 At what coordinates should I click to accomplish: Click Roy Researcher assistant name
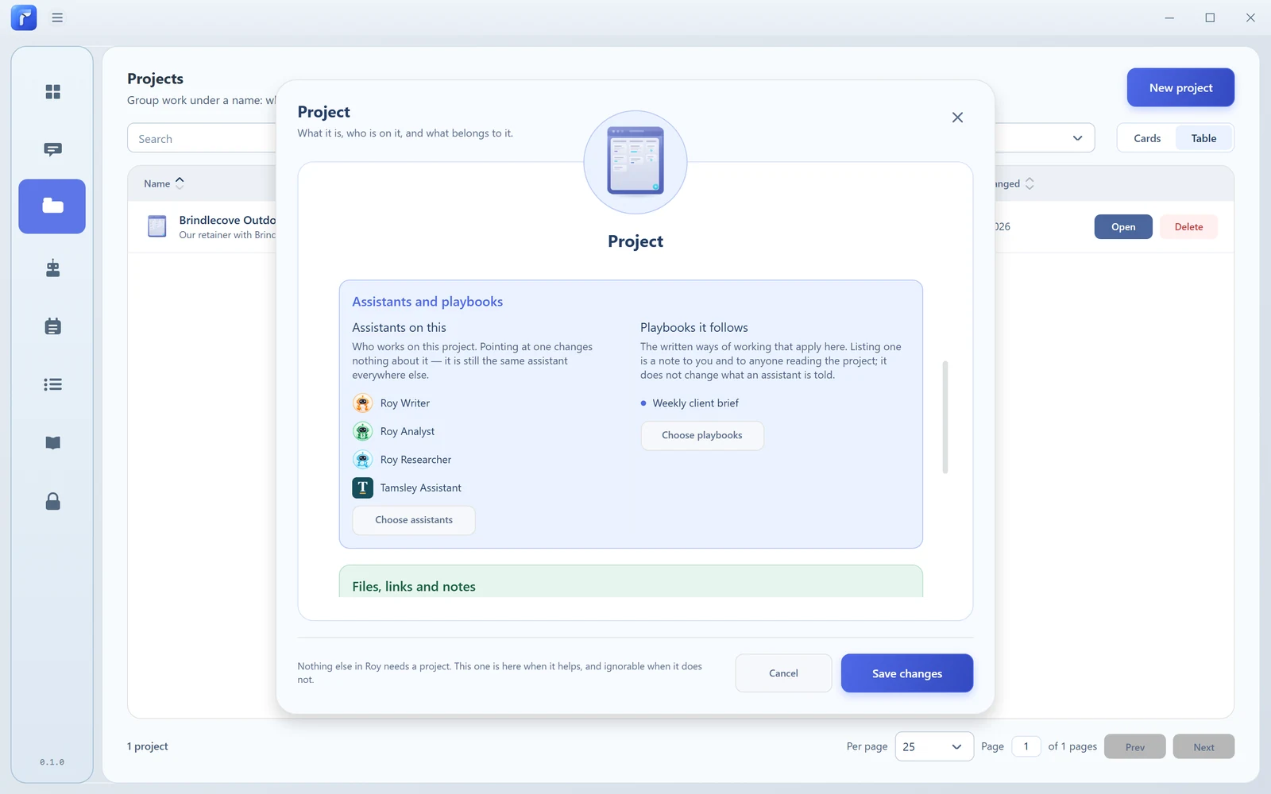click(415, 460)
